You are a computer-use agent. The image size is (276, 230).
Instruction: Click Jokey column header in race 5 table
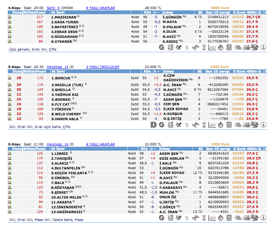[169, 71]
